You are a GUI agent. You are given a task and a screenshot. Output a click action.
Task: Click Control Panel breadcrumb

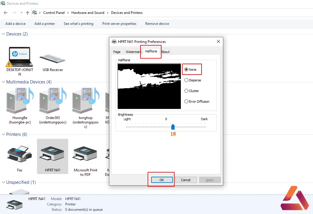tap(54, 13)
